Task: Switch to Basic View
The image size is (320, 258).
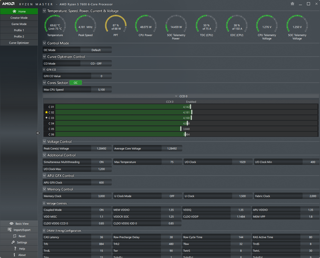Action: click(x=19, y=223)
